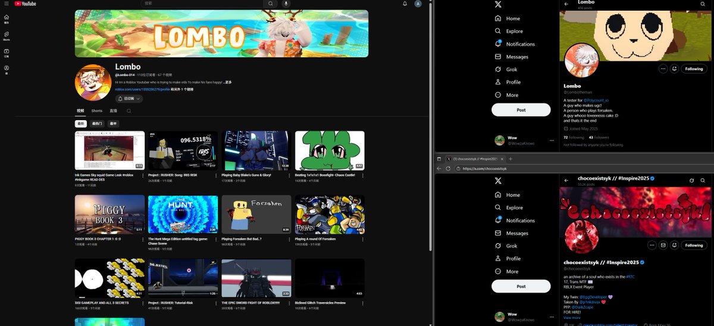This screenshot has width=714, height=326.
Task: Open three-dot menu on Lombo's X profile
Action: (x=663, y=69)
